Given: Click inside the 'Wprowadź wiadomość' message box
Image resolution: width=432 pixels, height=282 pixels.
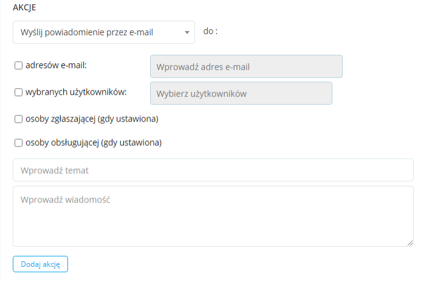Looking at the screenshot, I should (x=213, y=216).
